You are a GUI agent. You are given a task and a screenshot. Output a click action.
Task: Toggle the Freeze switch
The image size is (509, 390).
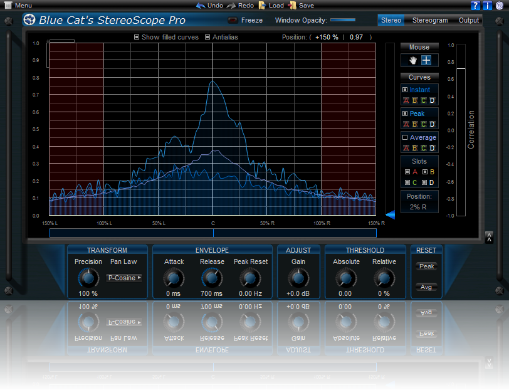click(233, 20)
